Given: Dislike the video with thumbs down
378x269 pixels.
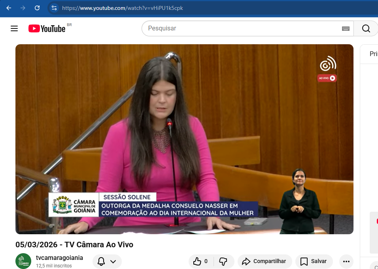Looking at the screenshot, I should point(223,261).
